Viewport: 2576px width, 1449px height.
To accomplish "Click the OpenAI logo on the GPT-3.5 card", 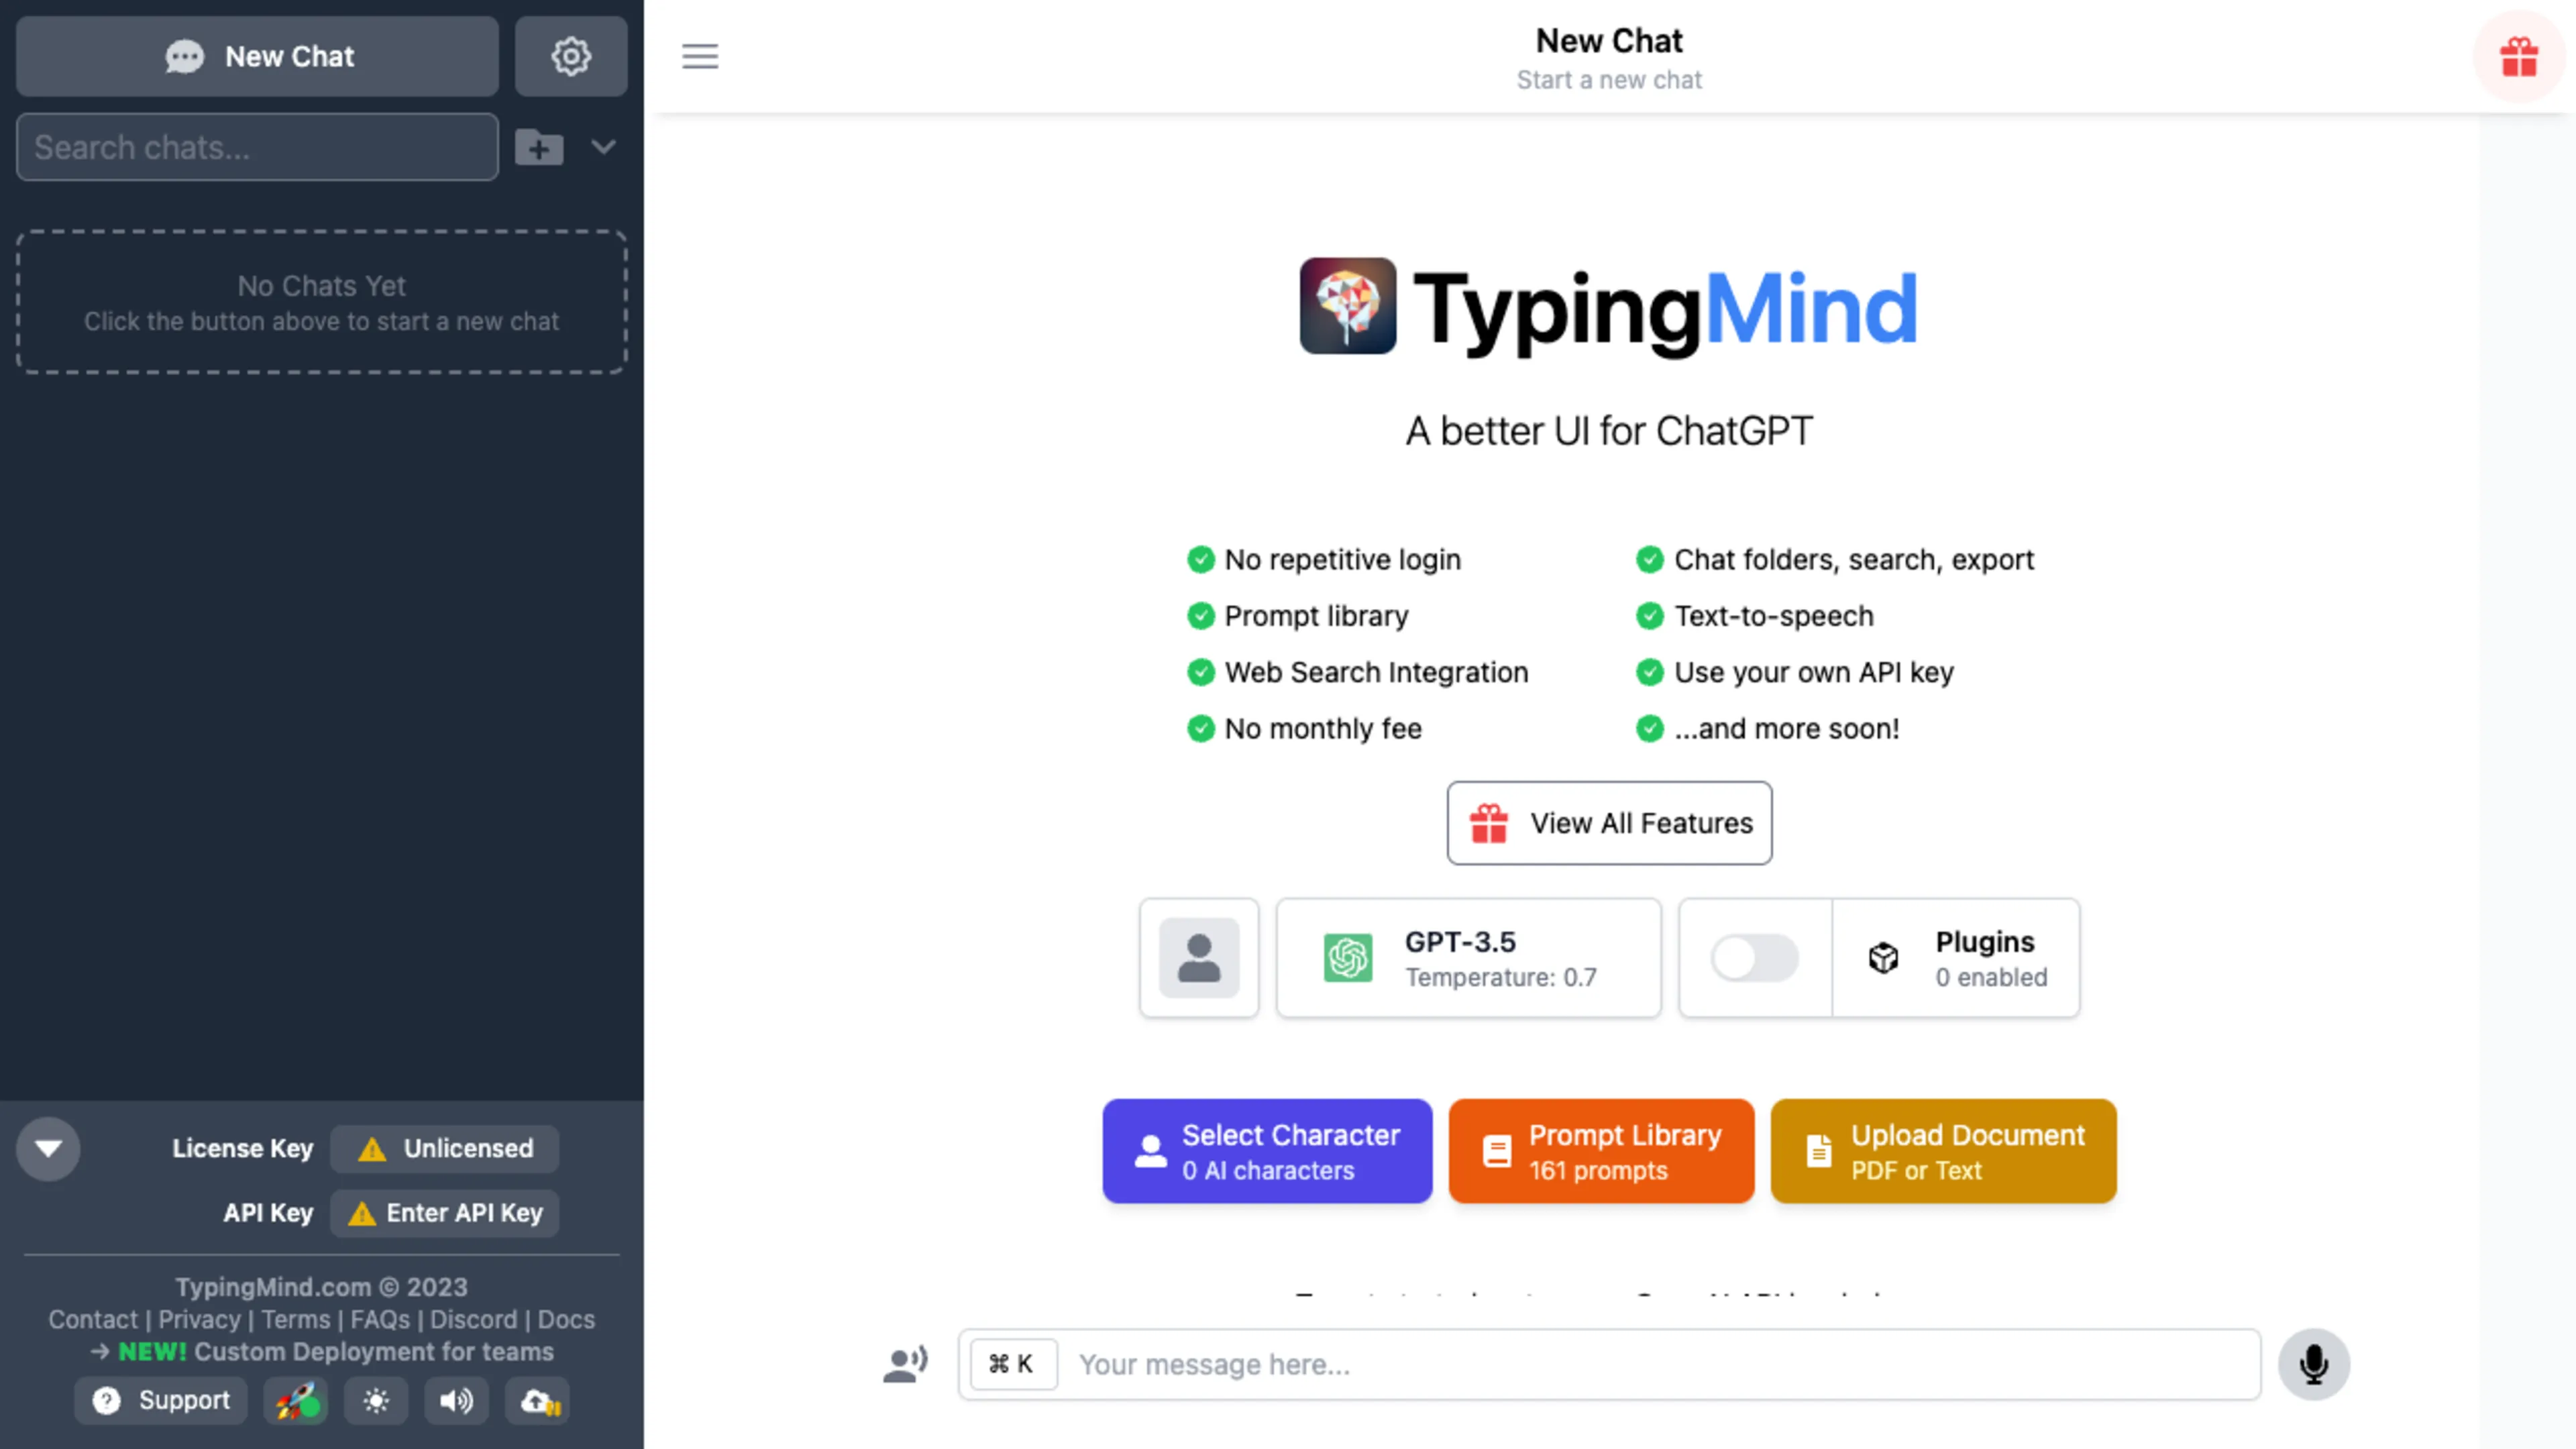I will [1348, 958].
